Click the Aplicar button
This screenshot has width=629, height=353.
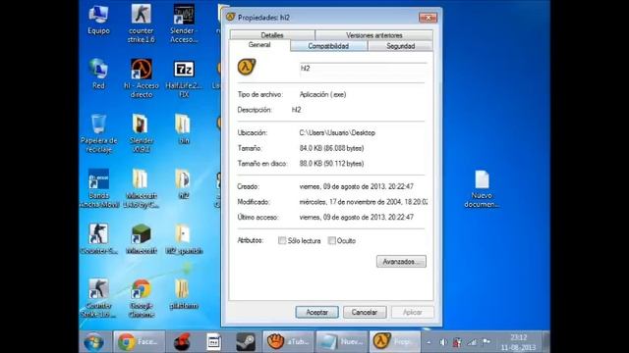click(412, 312)
